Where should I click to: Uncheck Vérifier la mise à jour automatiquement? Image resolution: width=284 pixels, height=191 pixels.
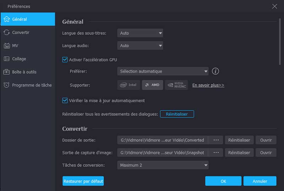pos(65,100)
